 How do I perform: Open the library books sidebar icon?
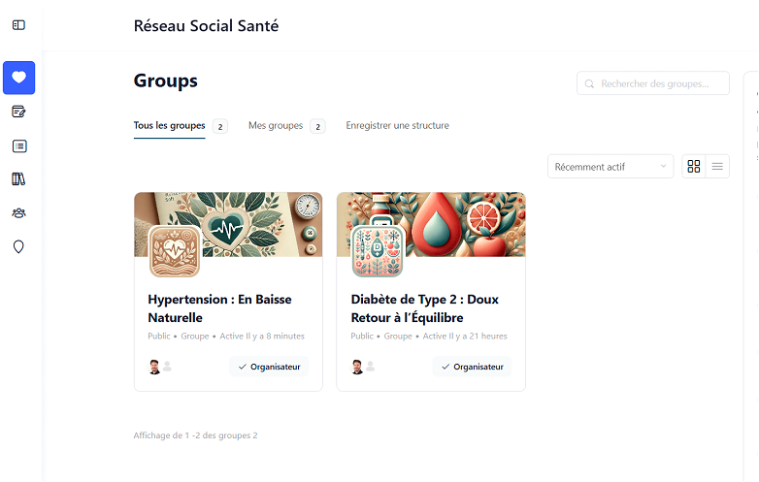point(18,179)
